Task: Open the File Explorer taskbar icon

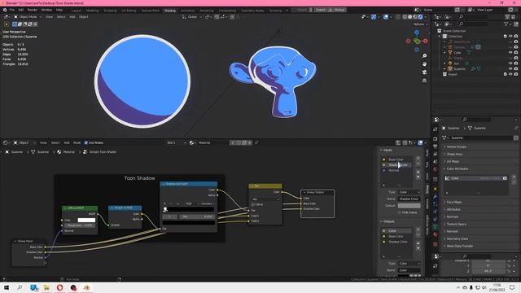Action: coord(46,287)
